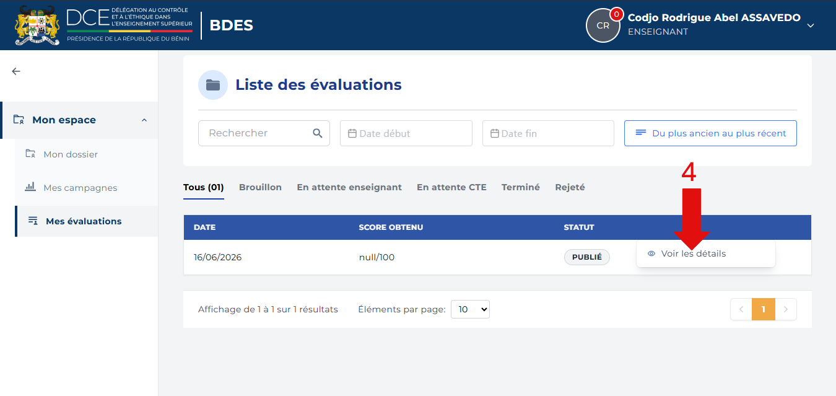
Task: Open the Éléments par page dropdown
Action: [x=470, y=309]
